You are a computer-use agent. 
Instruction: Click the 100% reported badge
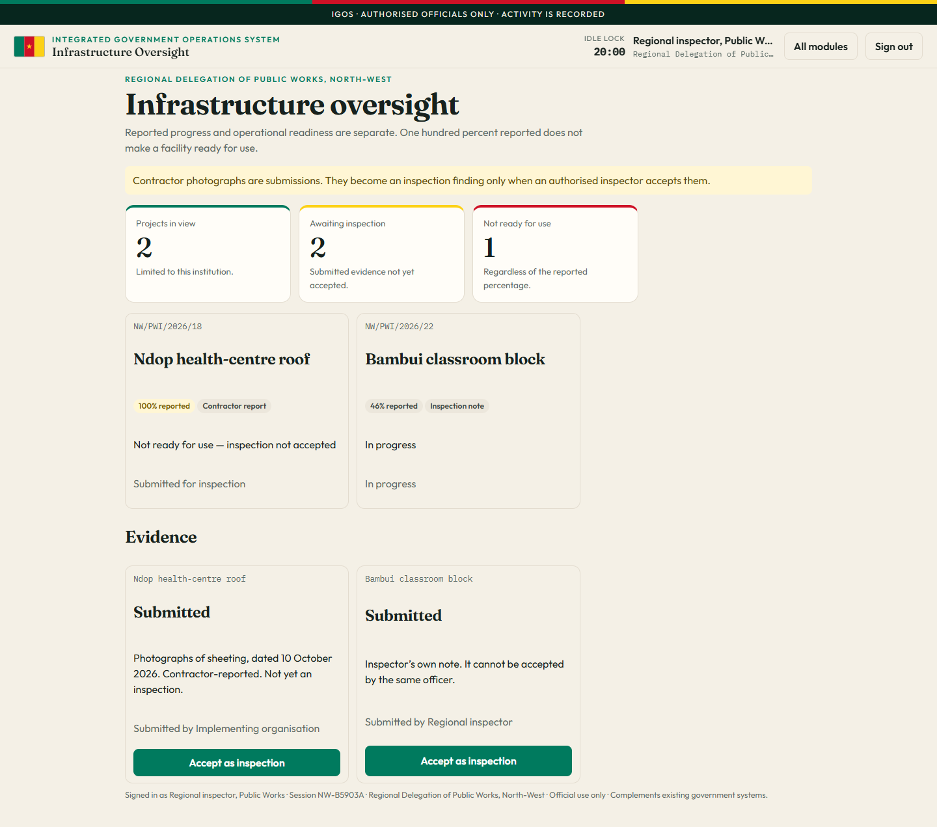(164, 406)
